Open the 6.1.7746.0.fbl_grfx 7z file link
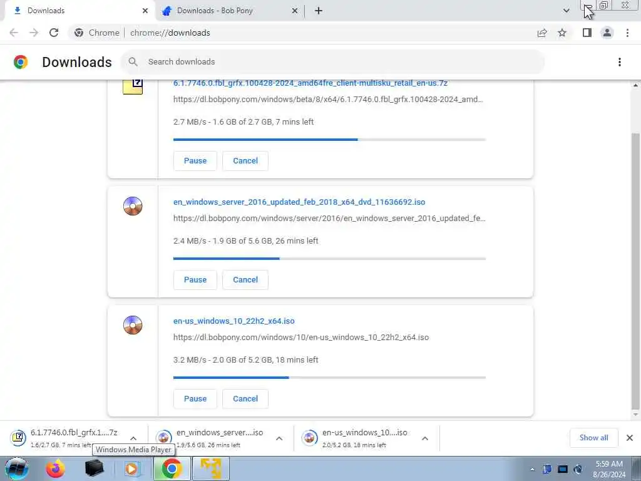 [x=310, y=83]
